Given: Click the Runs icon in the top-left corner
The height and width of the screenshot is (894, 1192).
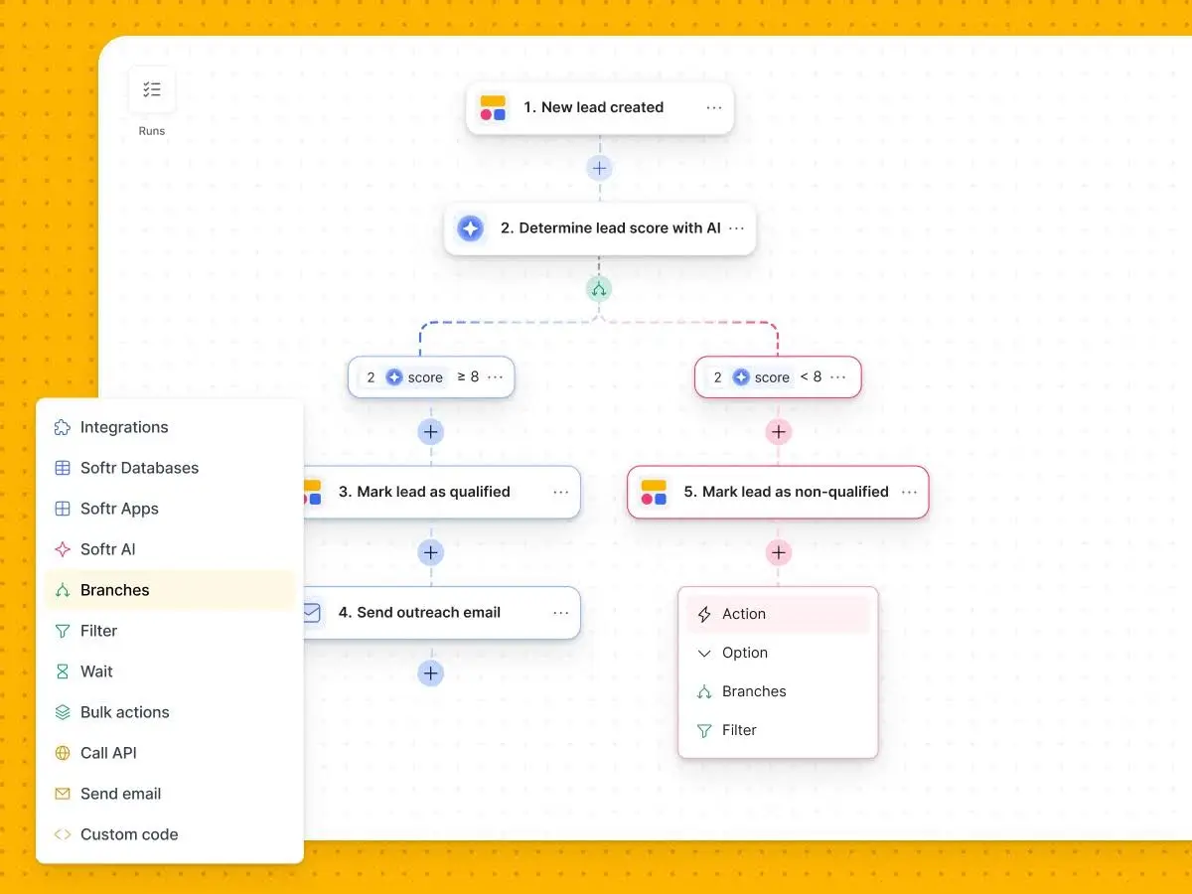Looking at the screenshot, I should click(x=151, y=88).
